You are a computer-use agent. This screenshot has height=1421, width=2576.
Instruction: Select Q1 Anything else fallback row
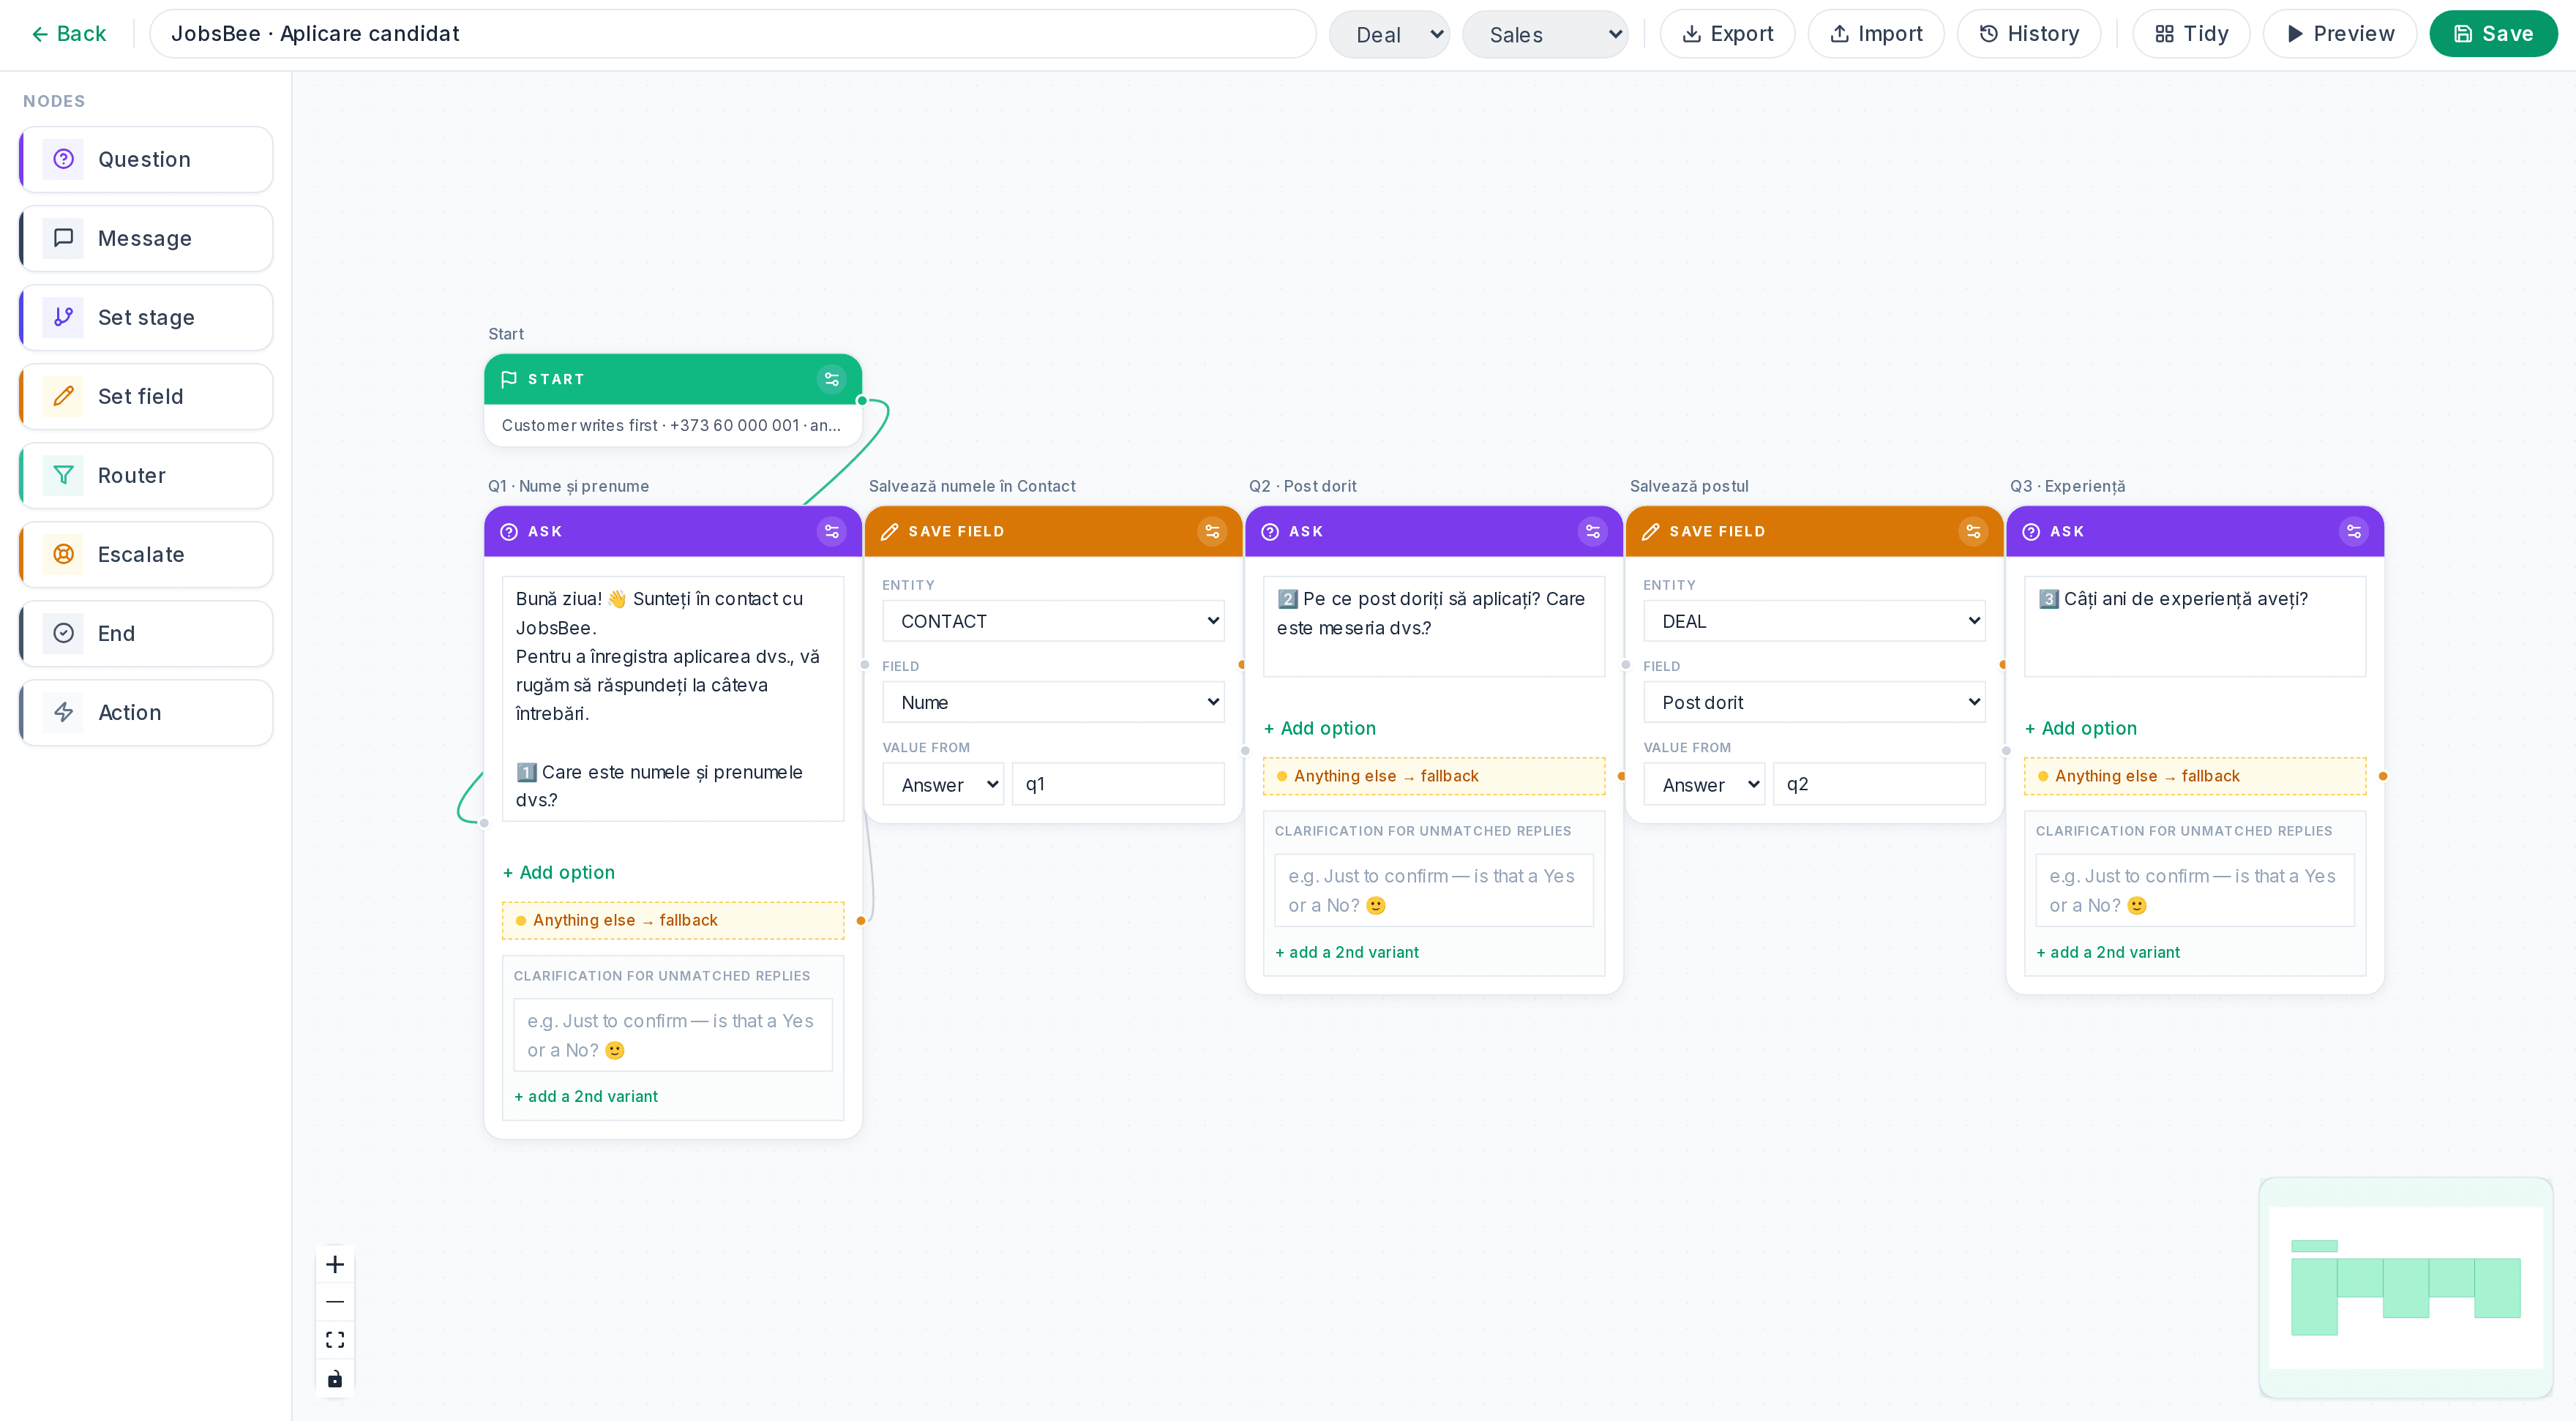pos(673,920)
